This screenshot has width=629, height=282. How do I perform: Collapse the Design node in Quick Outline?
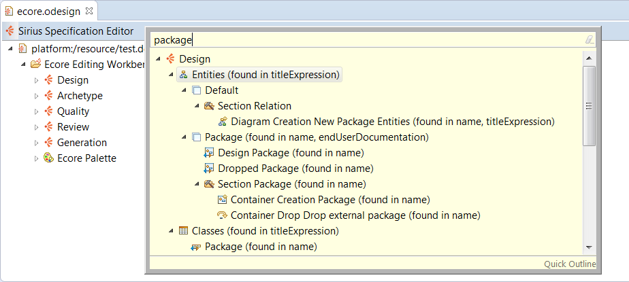(159, 59)
